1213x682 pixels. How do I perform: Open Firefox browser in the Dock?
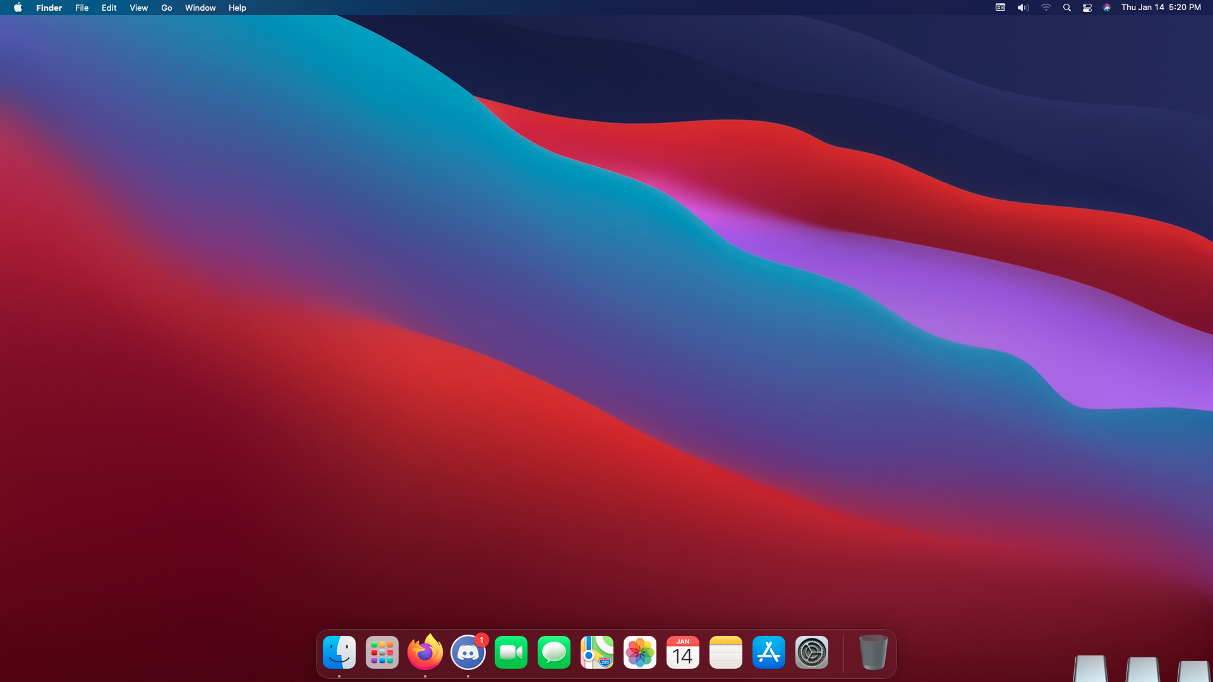(x=425, y=652)
